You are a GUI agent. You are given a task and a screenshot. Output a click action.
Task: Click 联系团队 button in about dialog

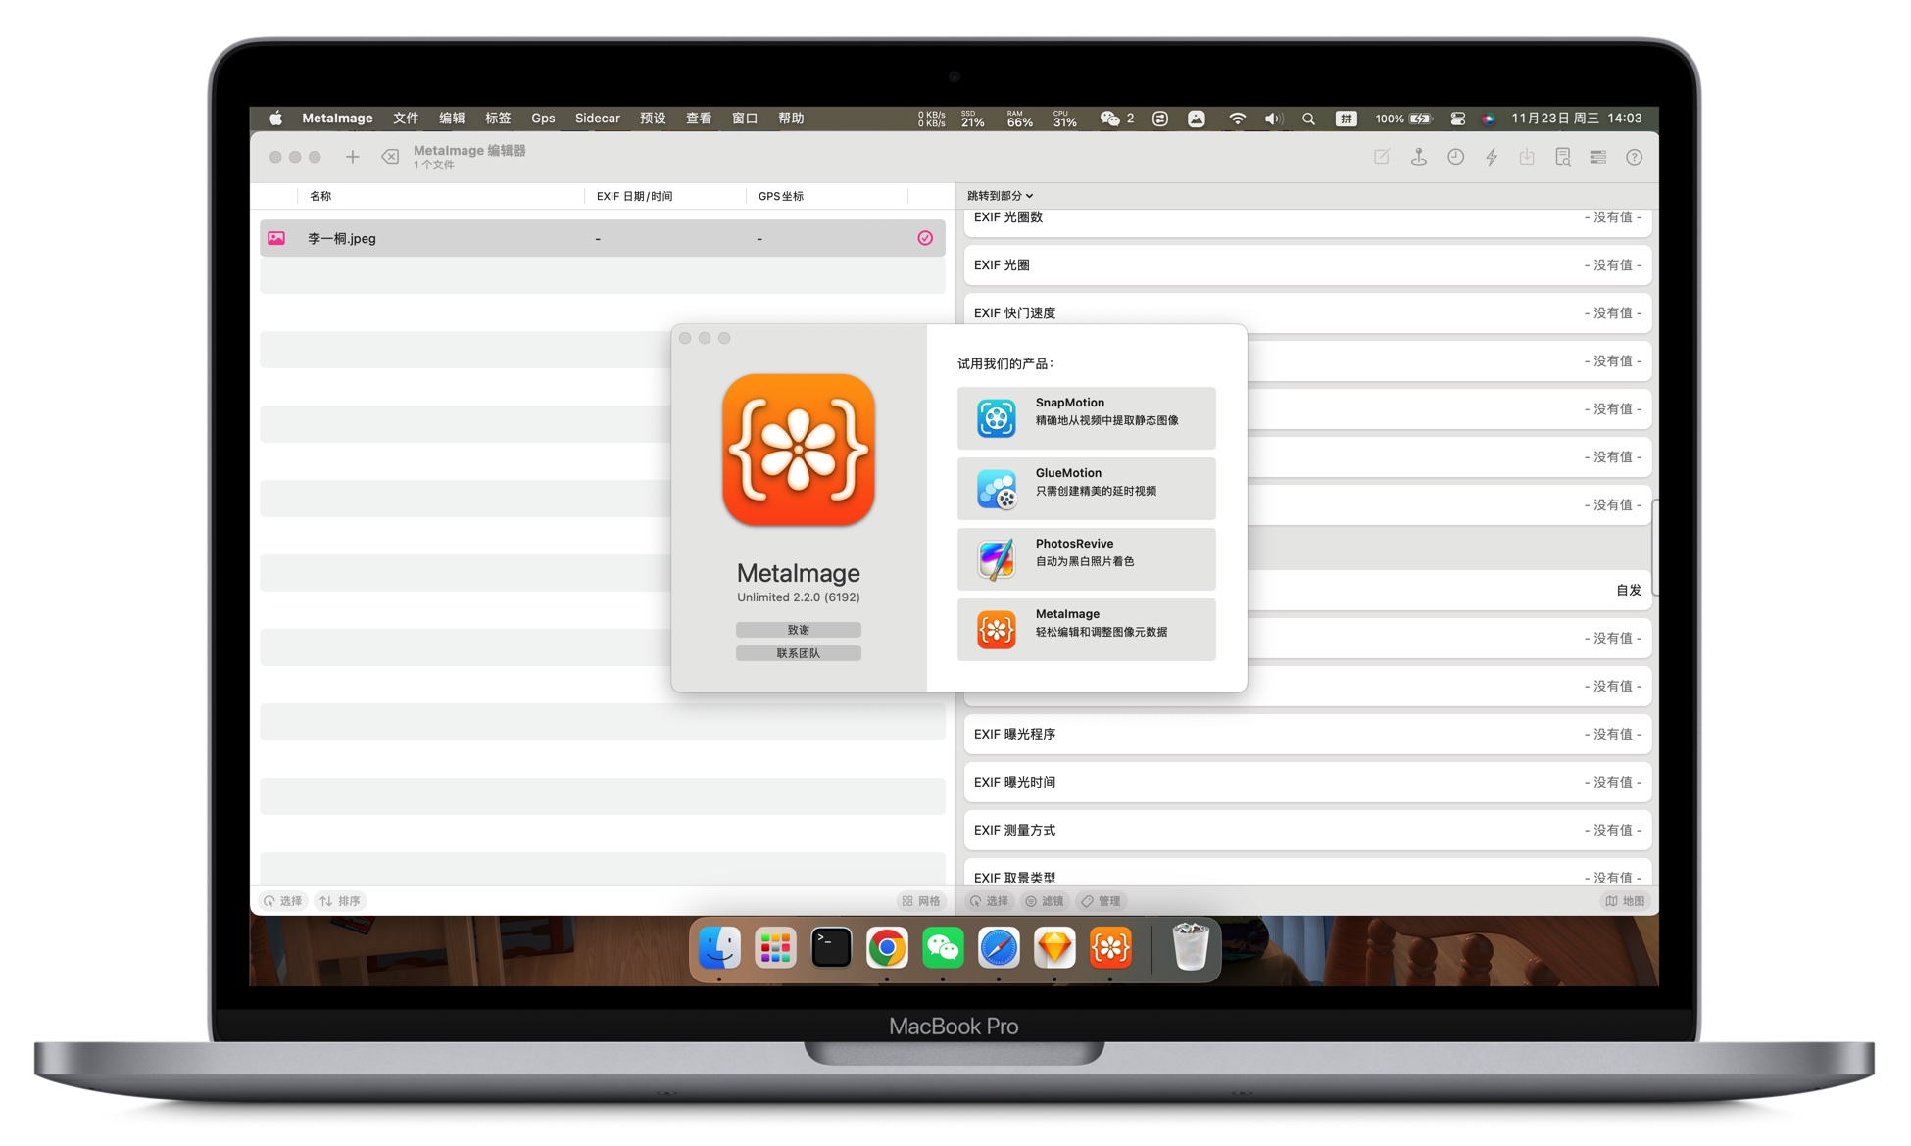[799, 653]
